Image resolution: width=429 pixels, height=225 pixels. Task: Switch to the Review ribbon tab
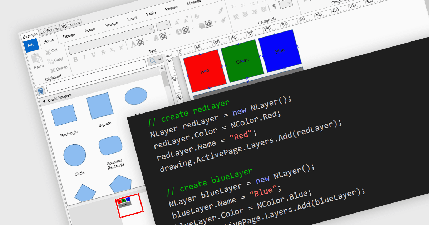pos(171,8)
